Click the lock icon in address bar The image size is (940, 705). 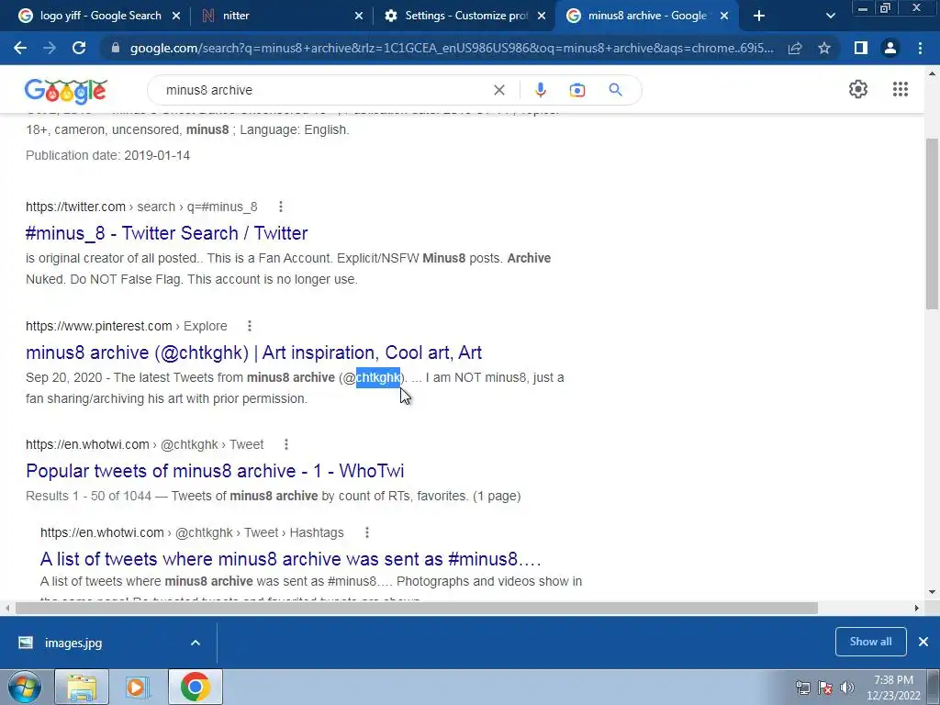[x=116, y=48]
